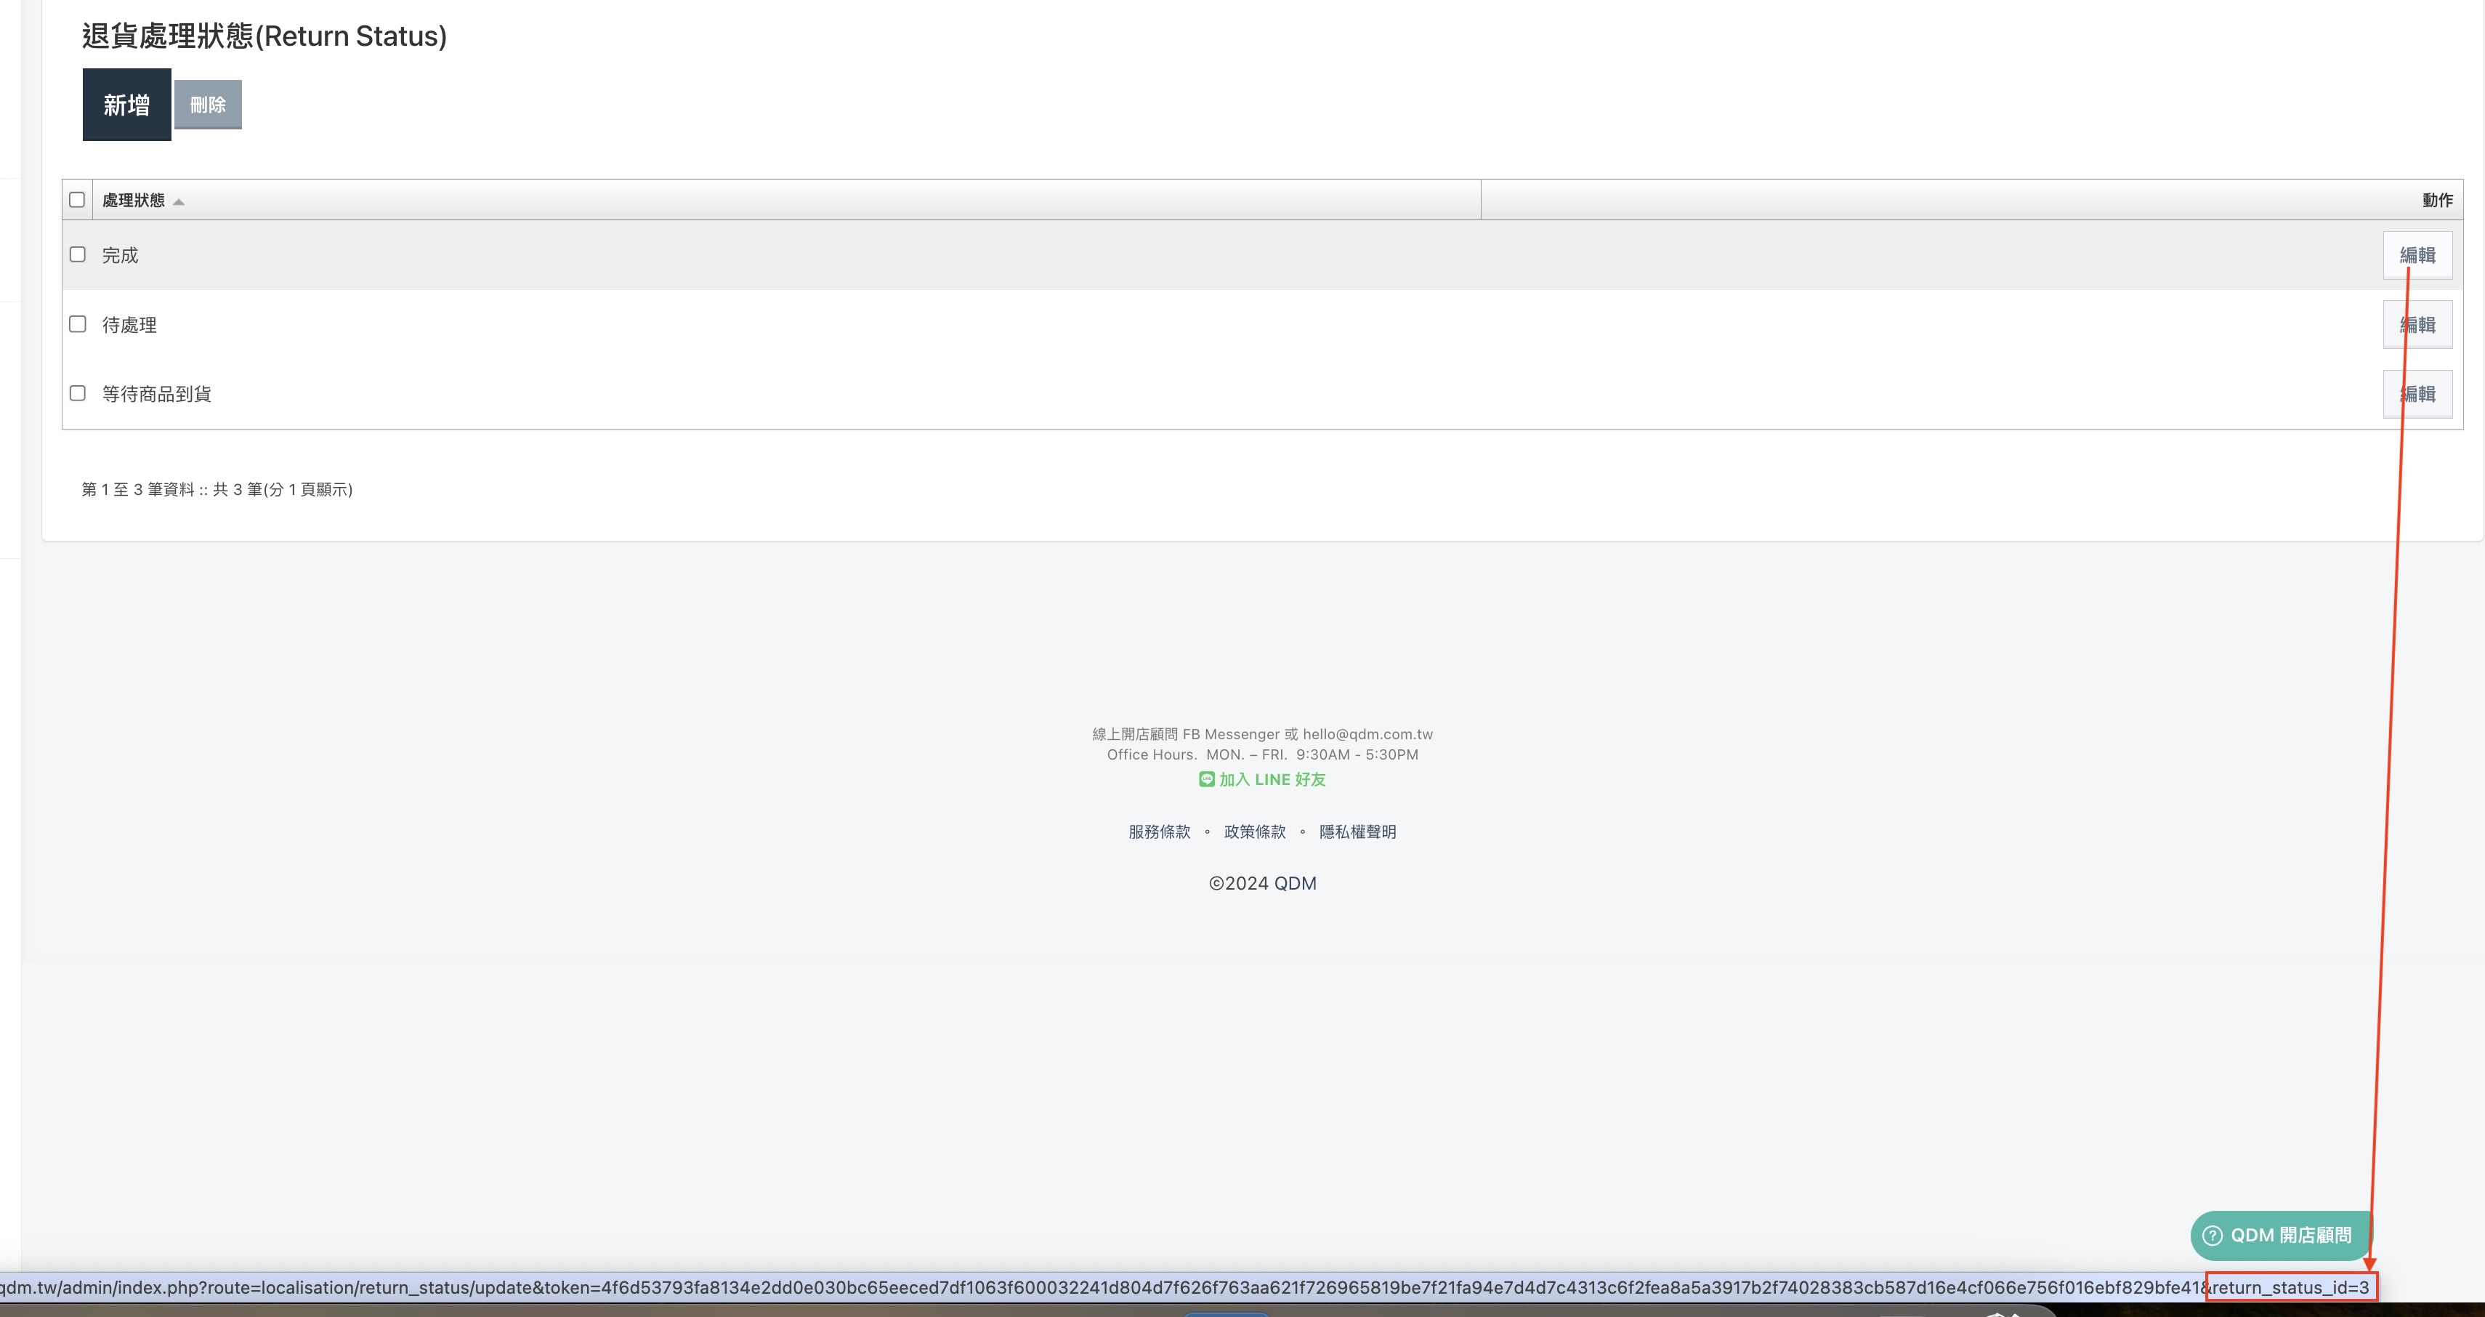Click the sort arrow beside 處理狀態

[x=179, y=201]
